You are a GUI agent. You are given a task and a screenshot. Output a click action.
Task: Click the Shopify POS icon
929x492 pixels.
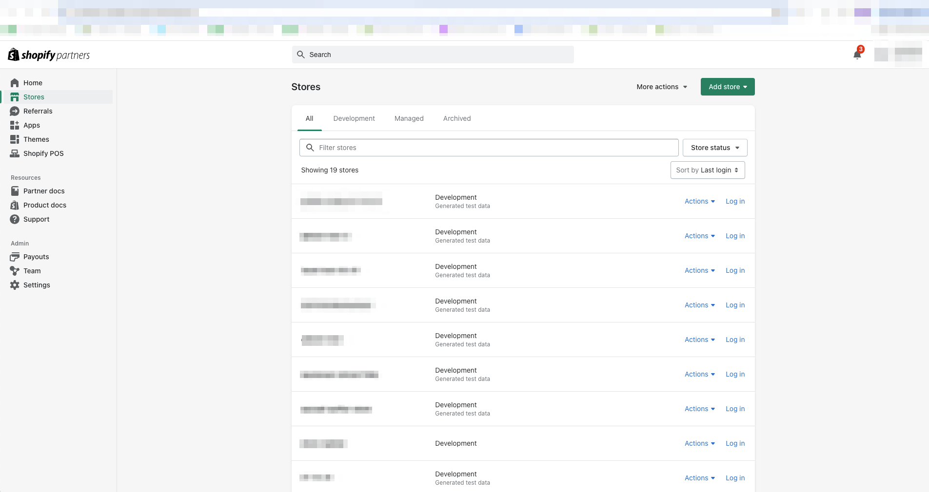15,153
